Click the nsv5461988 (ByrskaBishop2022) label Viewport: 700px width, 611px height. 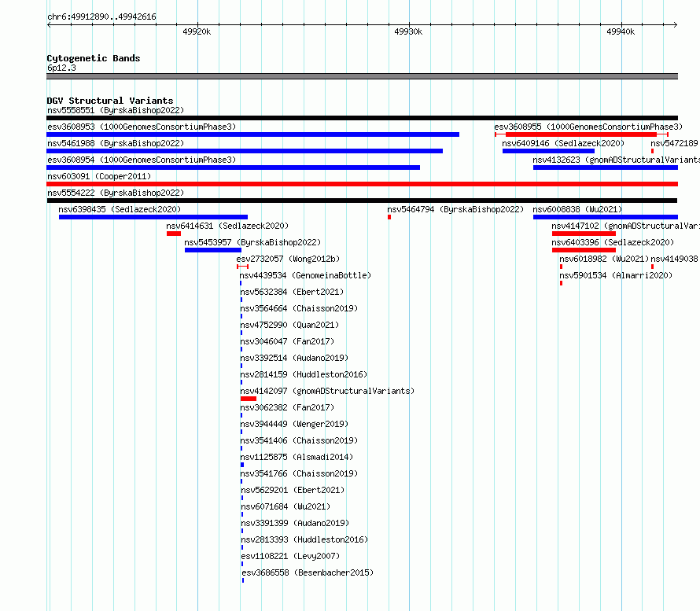116,143
